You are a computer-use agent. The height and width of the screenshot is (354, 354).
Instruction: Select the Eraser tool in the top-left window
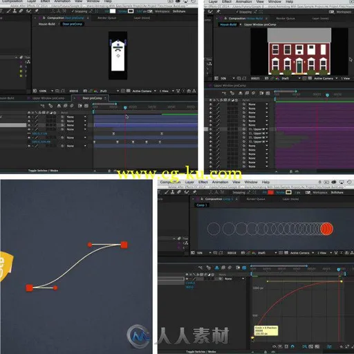click(21, 11)
